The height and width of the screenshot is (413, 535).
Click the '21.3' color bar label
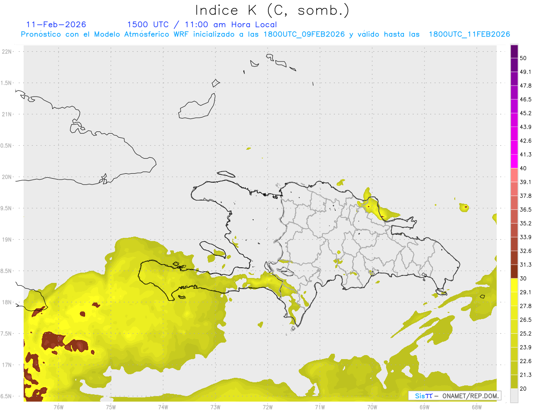point(526,375)
